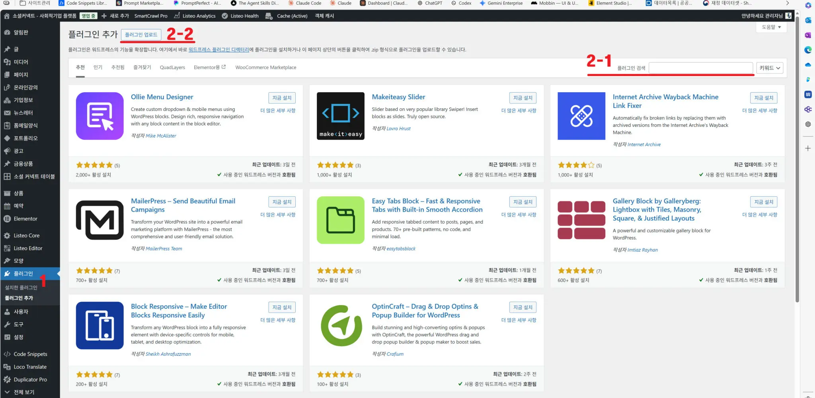Open 워드프레스 플러그인 디렉터리 link
815x398 pixels.
point(218,50)
